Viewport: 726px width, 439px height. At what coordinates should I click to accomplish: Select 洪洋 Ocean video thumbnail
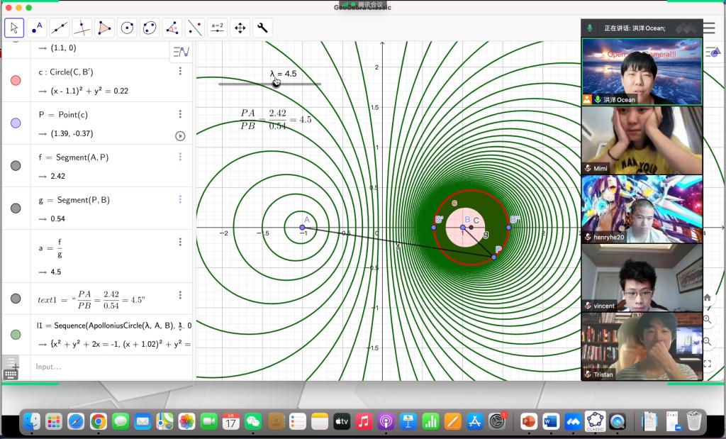(642, 72)
